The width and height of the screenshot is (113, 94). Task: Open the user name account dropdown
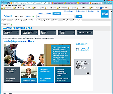69,11
